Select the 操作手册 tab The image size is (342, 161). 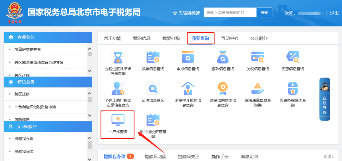(x=220, y=157)
